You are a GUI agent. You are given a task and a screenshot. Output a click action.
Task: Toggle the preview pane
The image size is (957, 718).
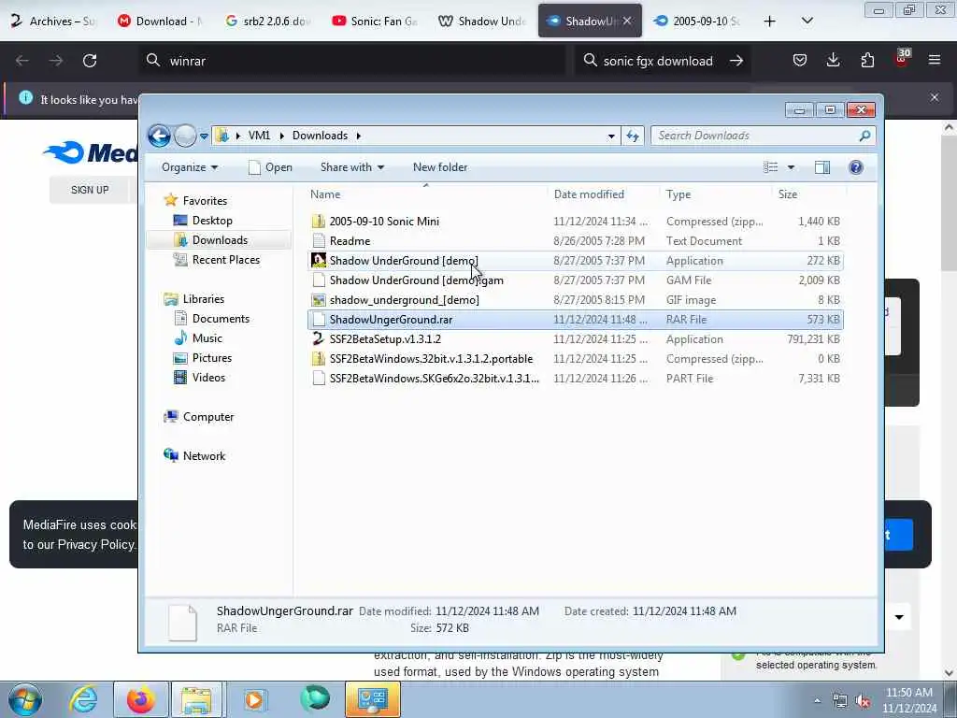click(x=822, y=167)
